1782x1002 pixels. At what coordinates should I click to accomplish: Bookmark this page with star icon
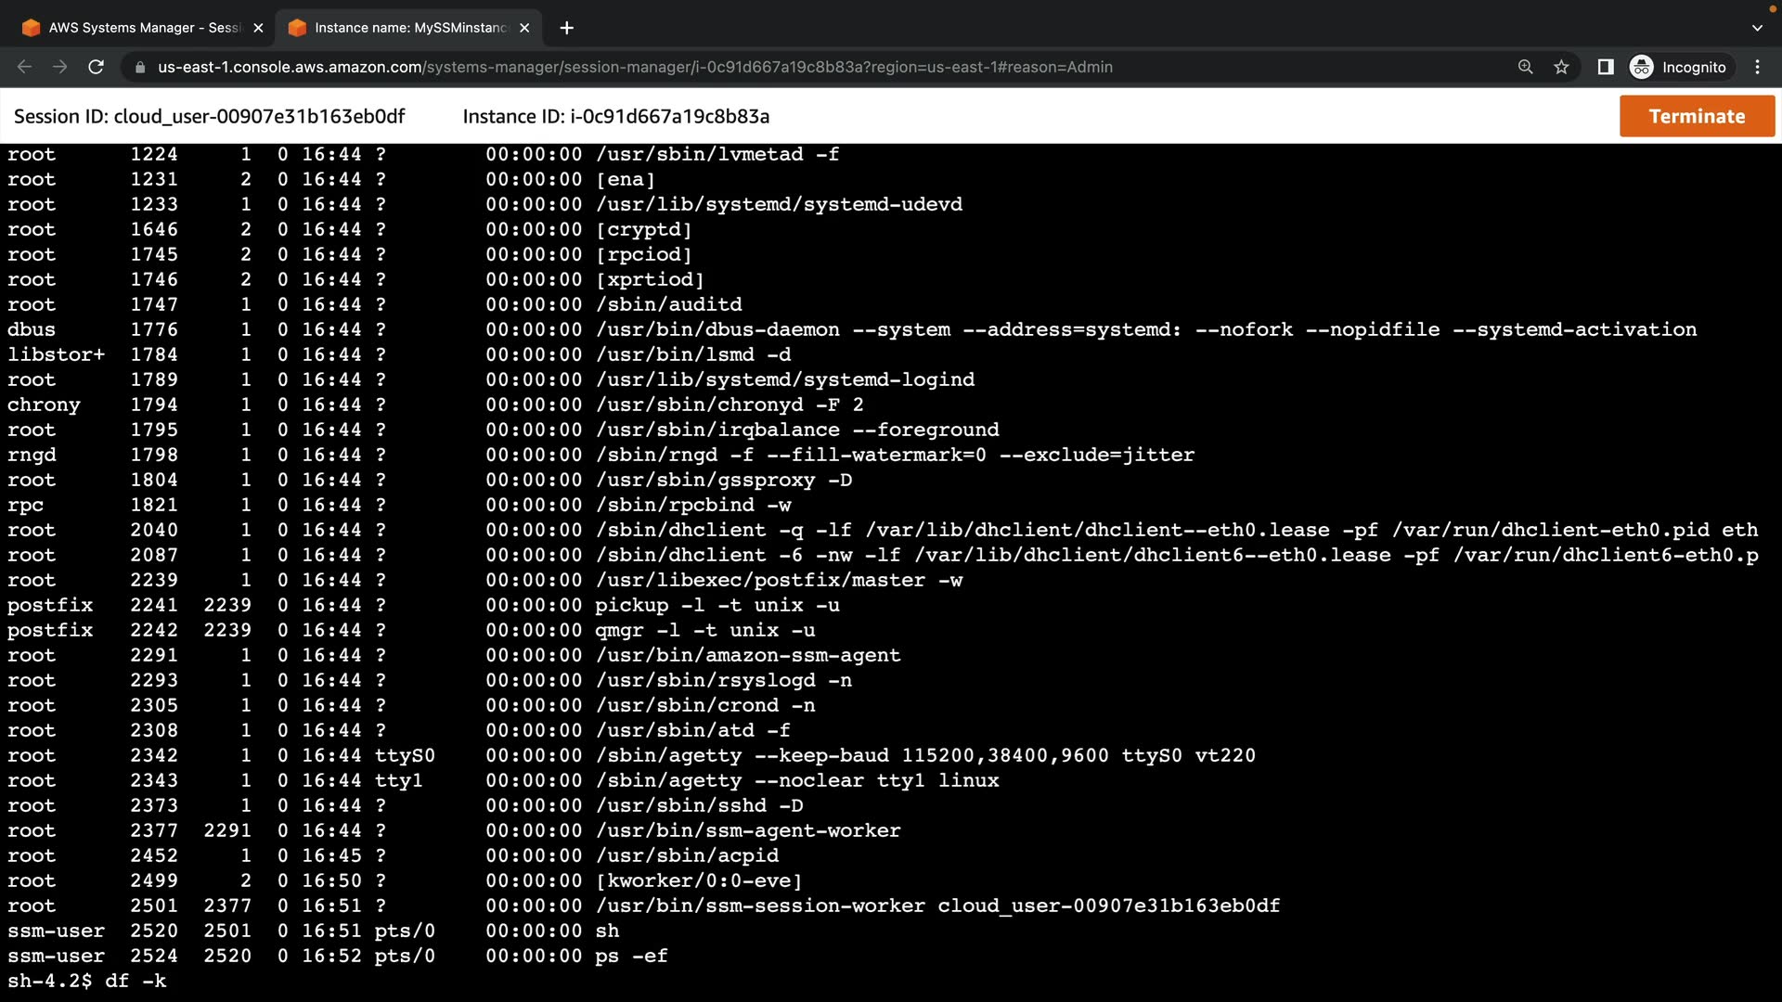tap(1561, 67)
